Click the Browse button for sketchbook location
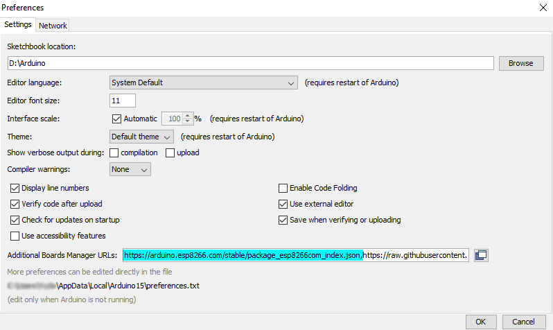Screen dimensions: 553x330 tap(520, 63)
